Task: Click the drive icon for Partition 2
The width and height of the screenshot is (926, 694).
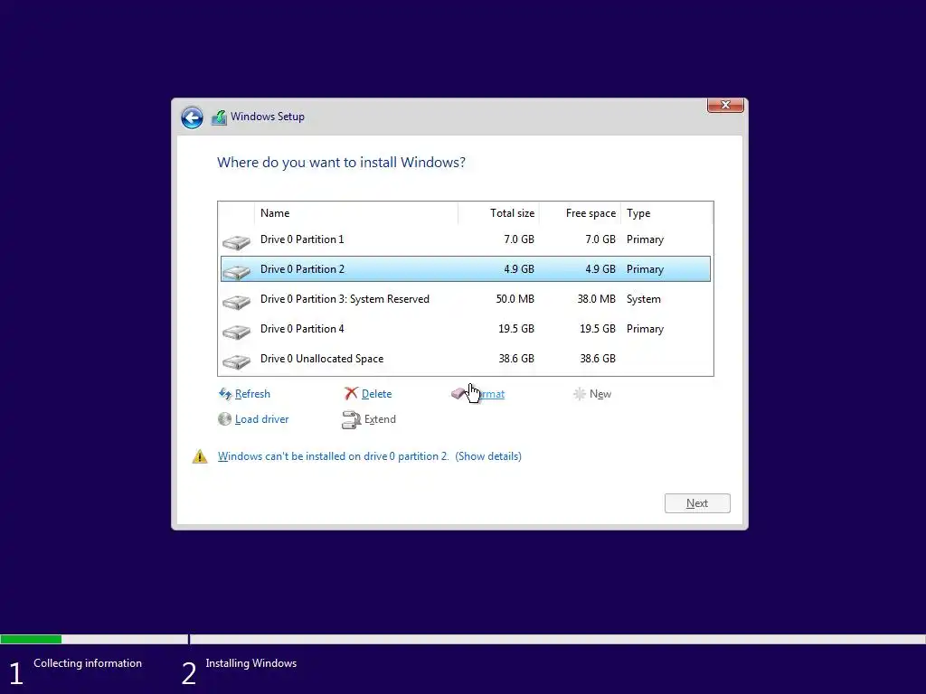Action: pos(236,271)
